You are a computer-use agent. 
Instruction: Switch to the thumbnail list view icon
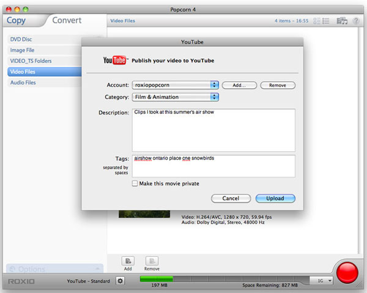(x=317, y=21)
